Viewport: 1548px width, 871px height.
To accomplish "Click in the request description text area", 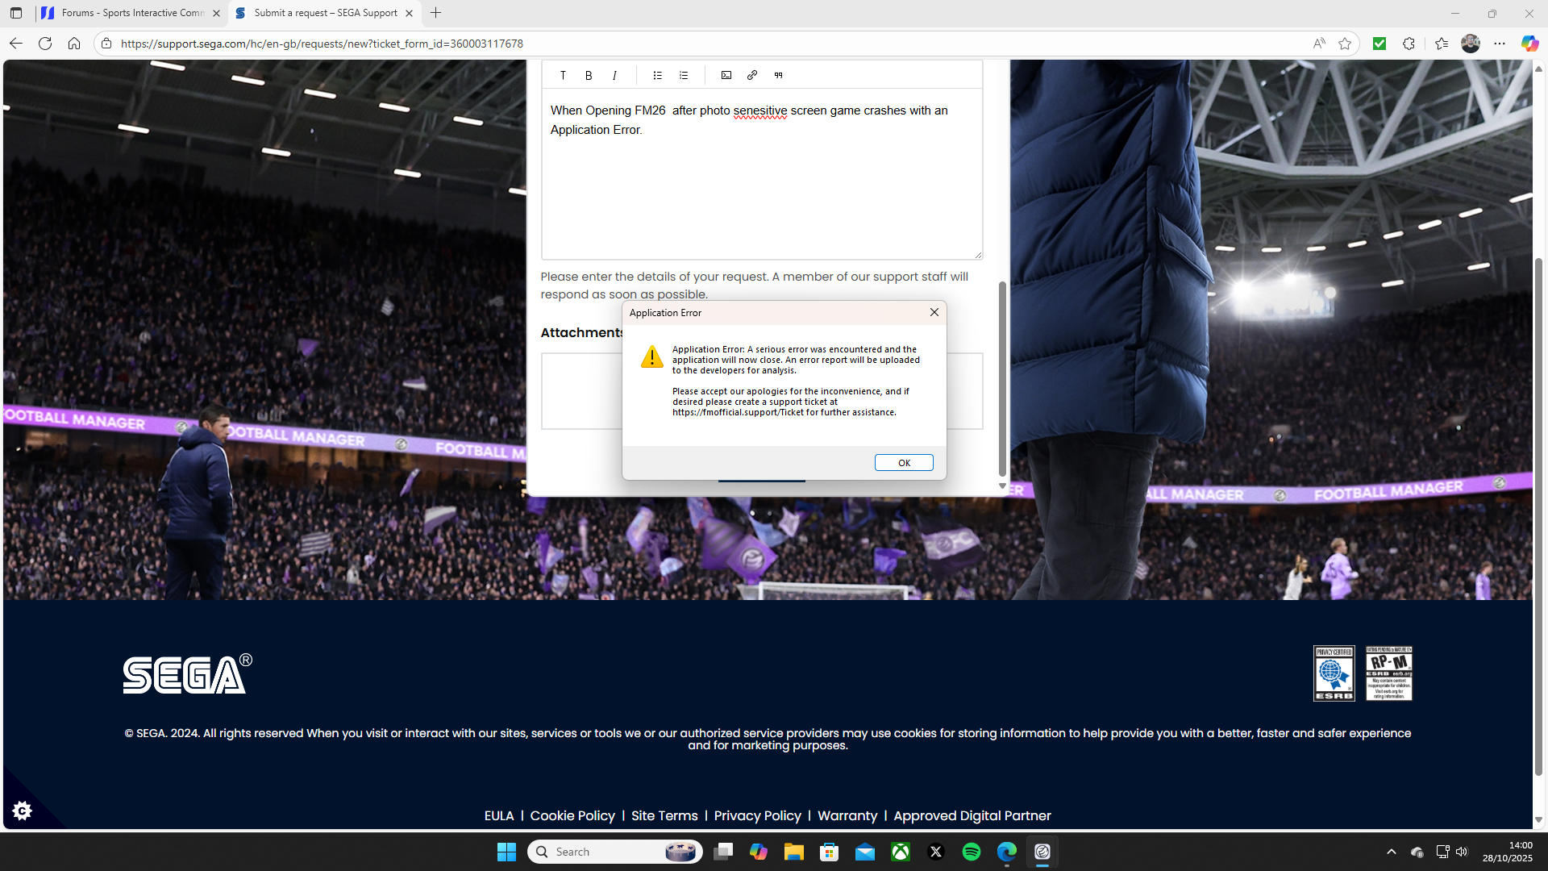I will (762, 173).
